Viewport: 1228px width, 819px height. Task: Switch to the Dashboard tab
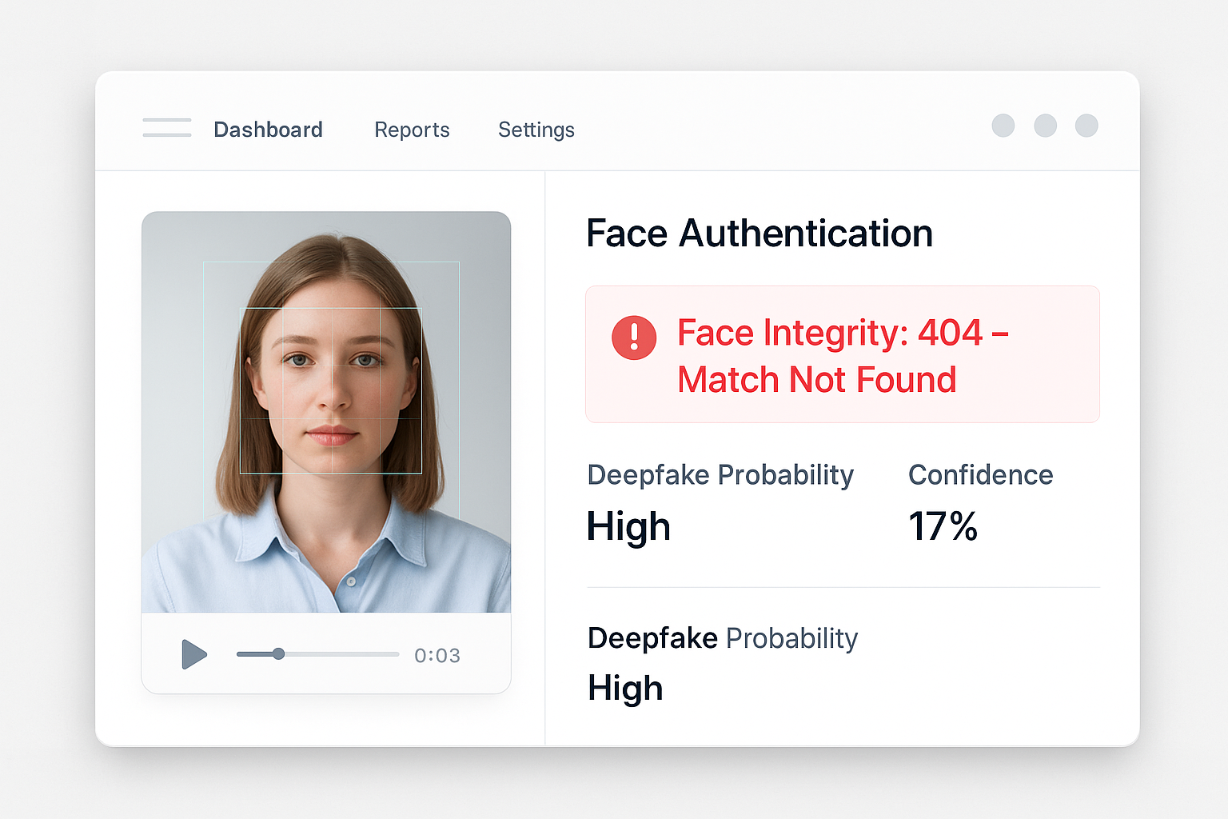tap(268, 130)
